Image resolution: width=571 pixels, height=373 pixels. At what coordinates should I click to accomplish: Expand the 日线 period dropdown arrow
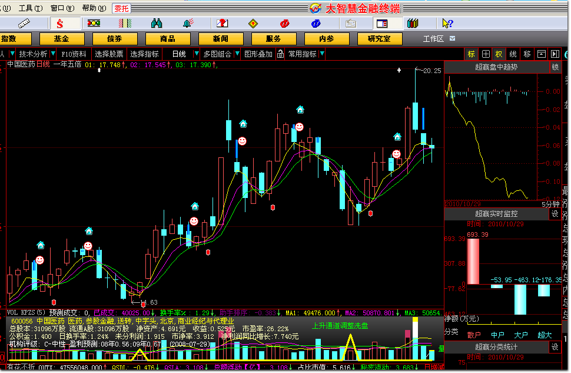pos(197,54)
